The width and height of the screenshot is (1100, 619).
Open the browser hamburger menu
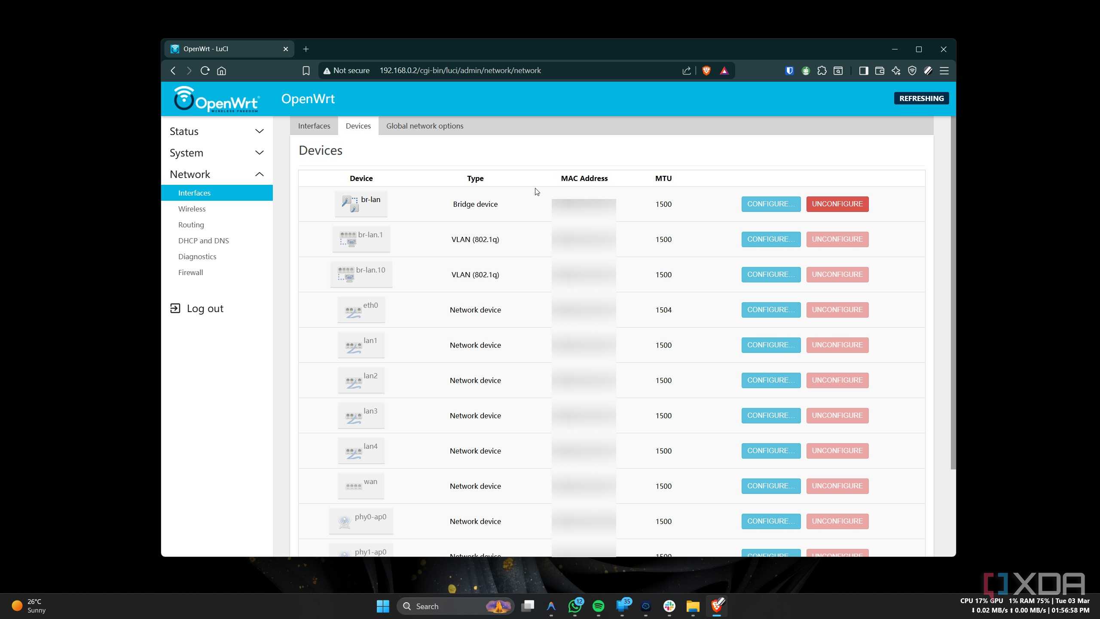944,71
